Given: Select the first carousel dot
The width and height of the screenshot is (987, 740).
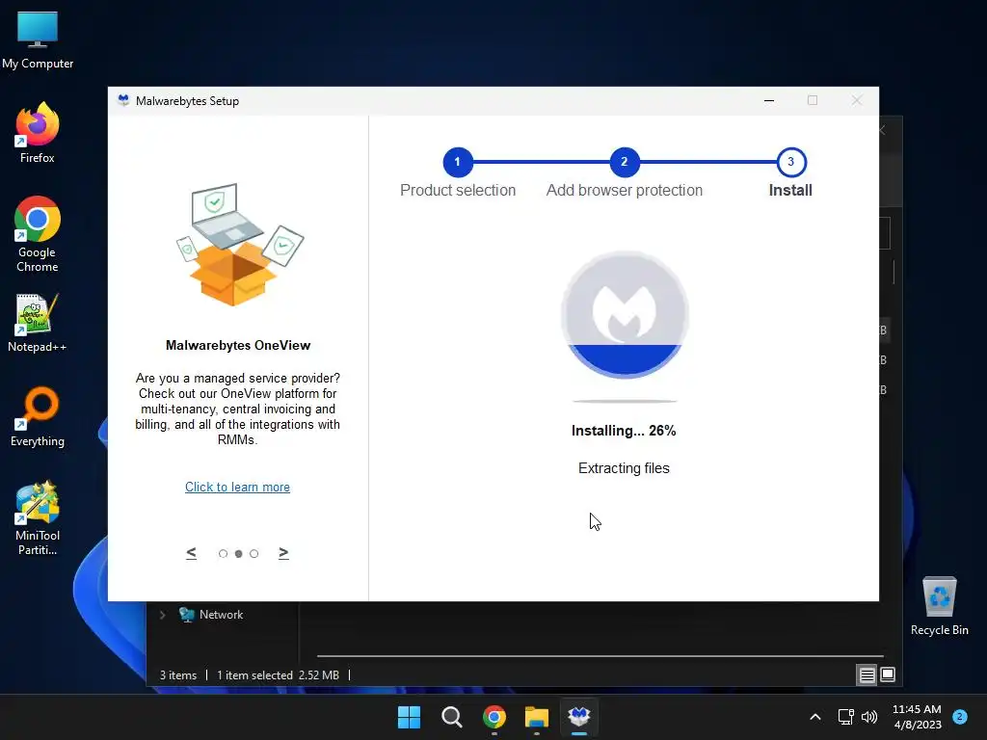Looking at the screenshot, I should click(x=223, y=554).
